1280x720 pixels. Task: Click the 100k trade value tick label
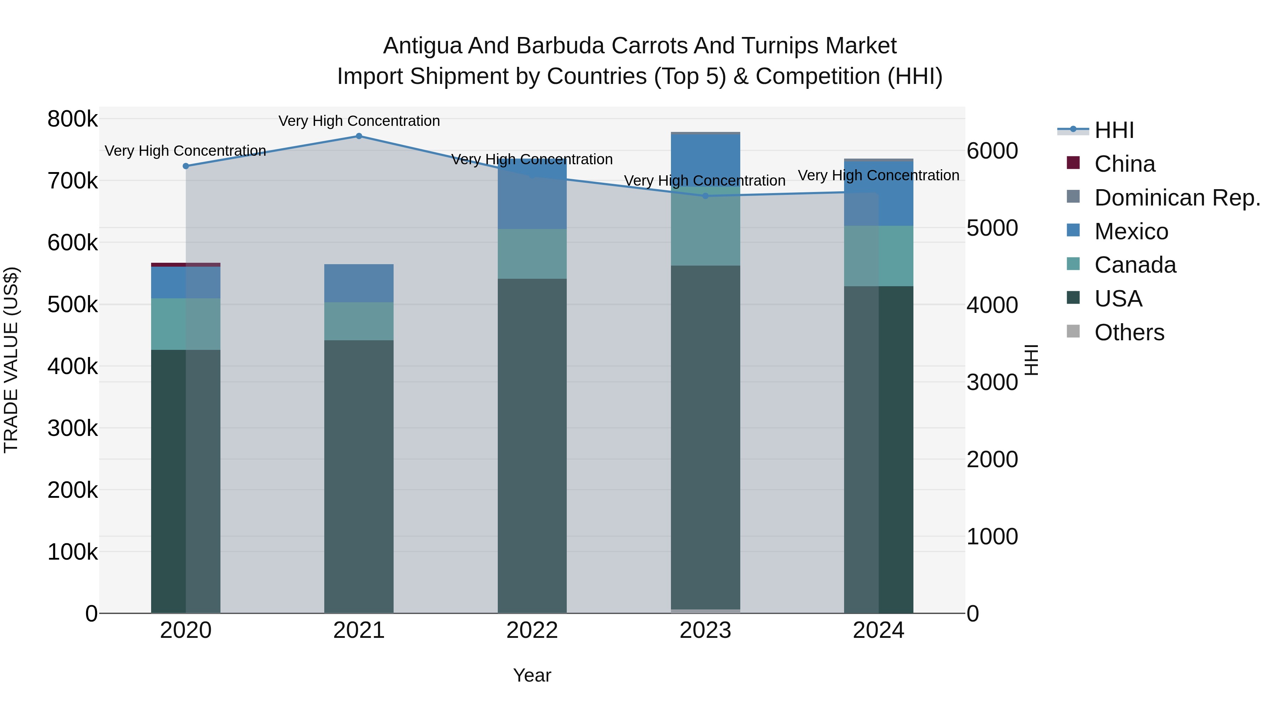pyautogui.click(x=73, y=552)
